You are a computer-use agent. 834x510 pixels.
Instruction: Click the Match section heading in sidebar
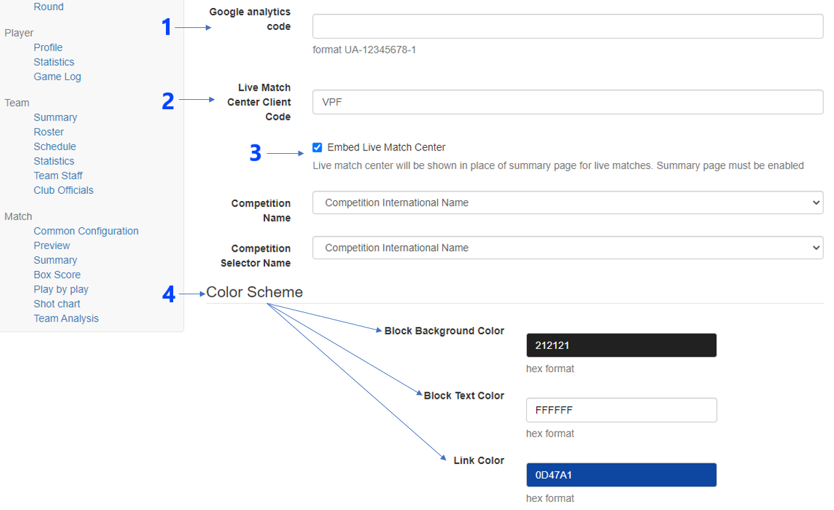(x=18, y=216)
